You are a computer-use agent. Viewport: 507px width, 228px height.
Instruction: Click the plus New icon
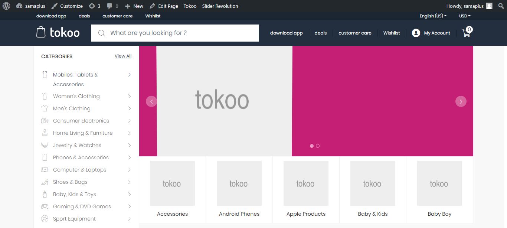pos(128,6)
